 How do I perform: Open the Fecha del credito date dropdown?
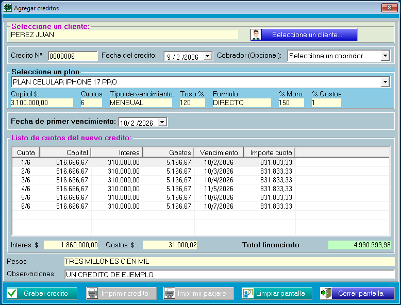(x=208, y=56)
